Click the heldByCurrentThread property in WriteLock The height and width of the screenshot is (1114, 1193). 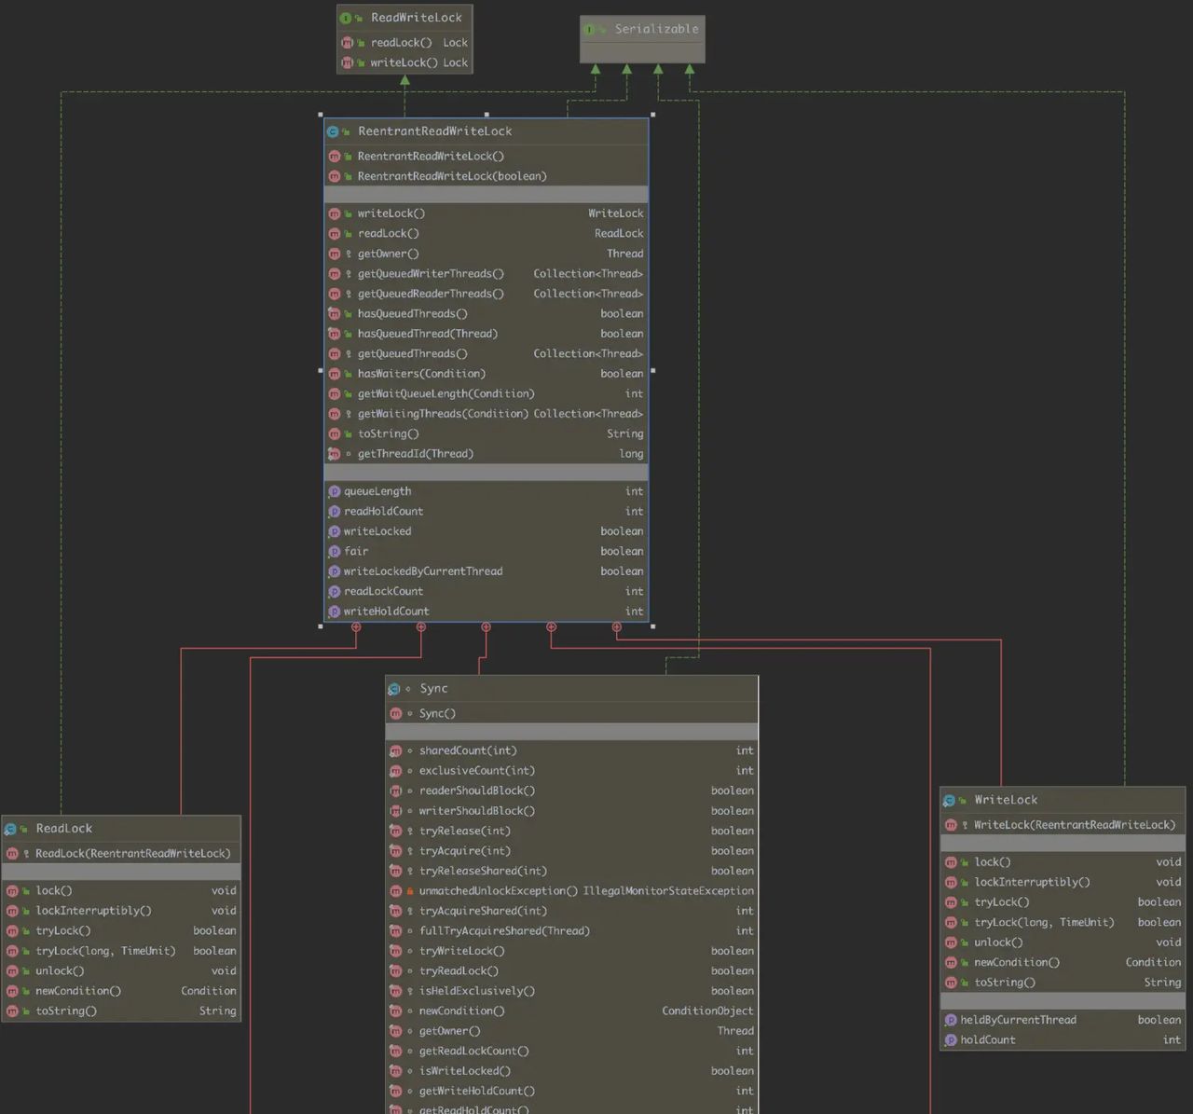1018,1020
